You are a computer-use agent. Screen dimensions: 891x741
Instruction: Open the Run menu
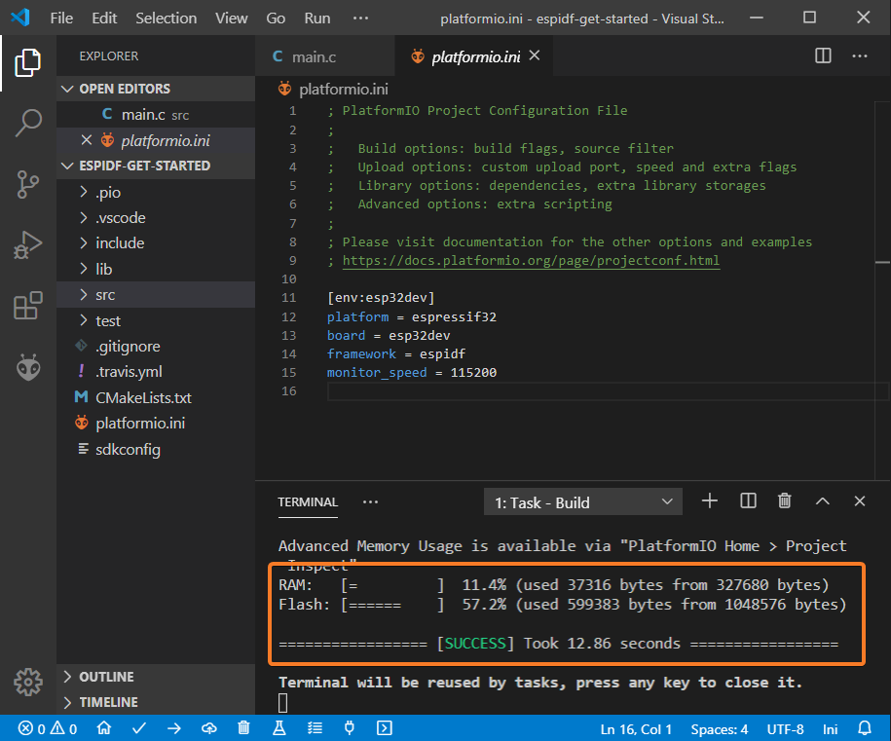(317, 19)
